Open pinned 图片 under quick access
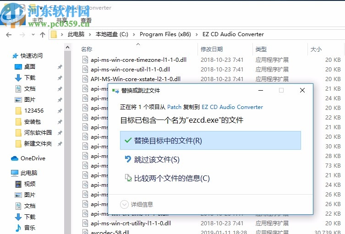The image size is (345, 234). point(30,100)
